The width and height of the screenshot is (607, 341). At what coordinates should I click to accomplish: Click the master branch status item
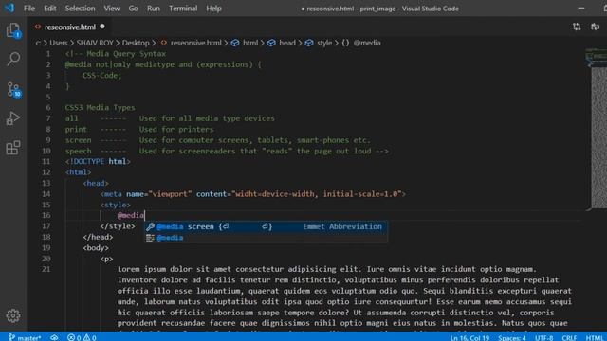click(x=25, y=337)
